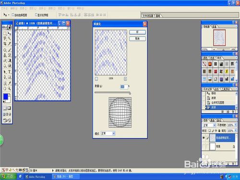Switch to the Swatches tab

point(212,58)
